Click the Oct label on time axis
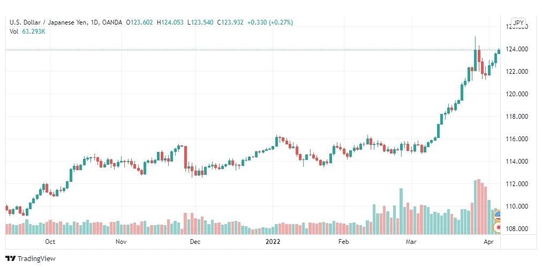Screen dimensions: 542x268 click(50, 241)
